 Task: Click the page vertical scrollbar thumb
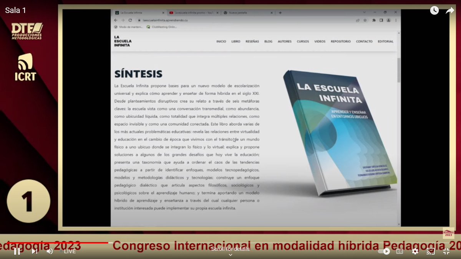398,70
